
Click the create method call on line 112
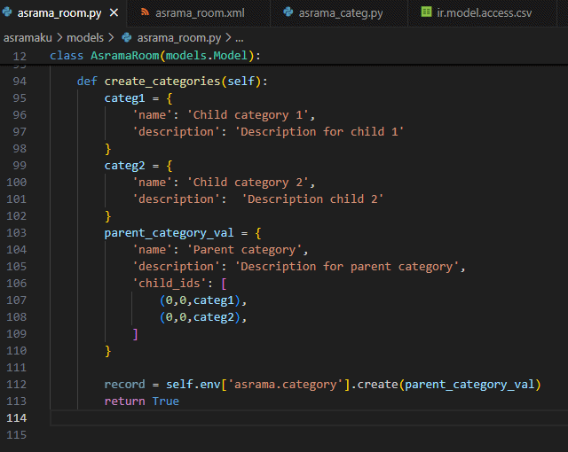point(378,385)
